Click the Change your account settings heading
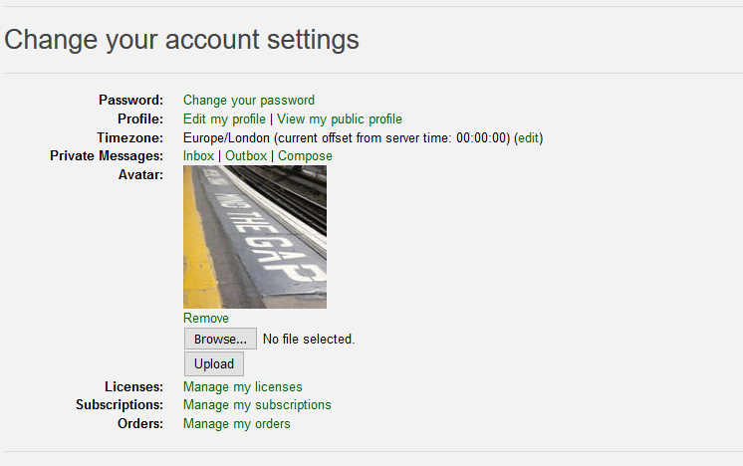The image size is (743, 466). [x=181, y=39]
